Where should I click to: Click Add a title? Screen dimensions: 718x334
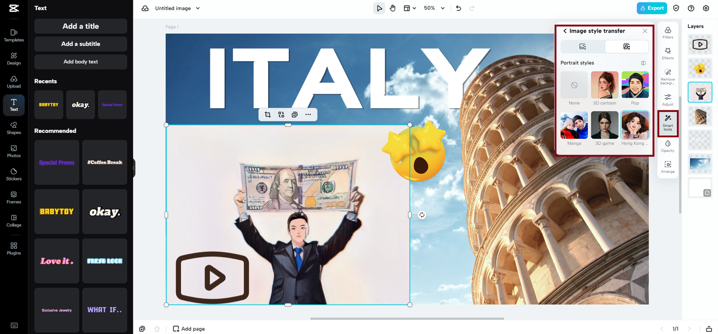81,26
